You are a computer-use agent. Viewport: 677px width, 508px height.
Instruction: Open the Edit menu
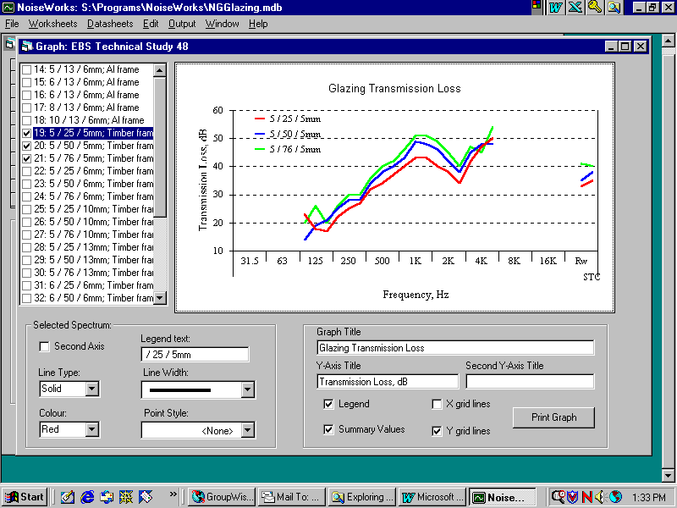pos(151,24)
